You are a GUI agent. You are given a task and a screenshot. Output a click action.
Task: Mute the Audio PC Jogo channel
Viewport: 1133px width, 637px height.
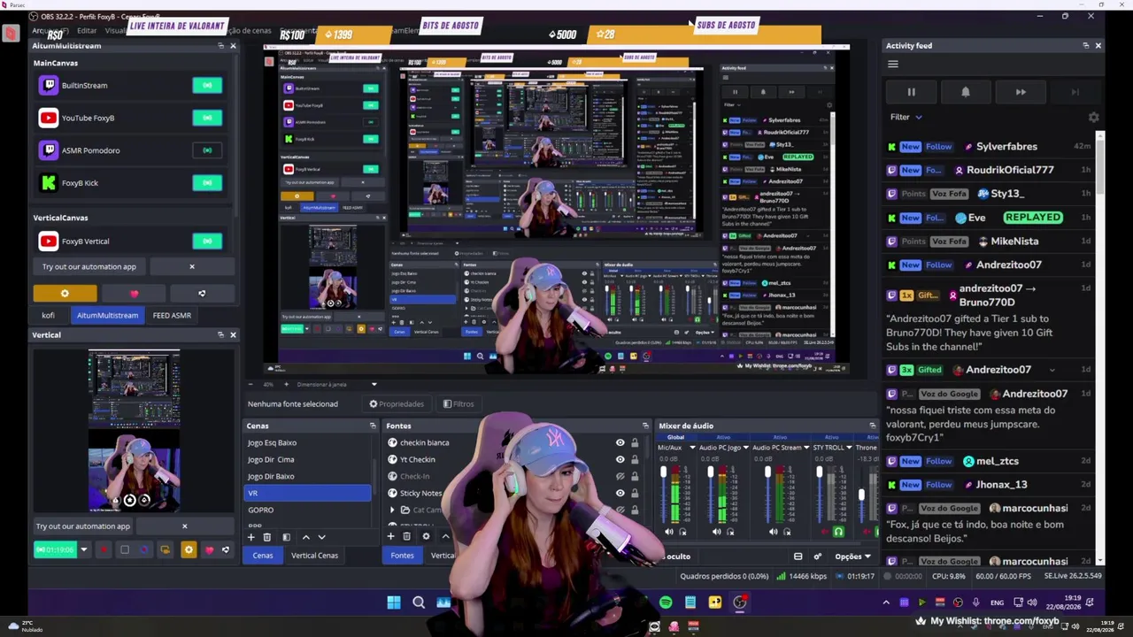point(716,532)
